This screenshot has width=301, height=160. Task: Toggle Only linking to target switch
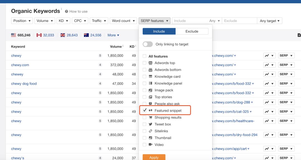148,44
